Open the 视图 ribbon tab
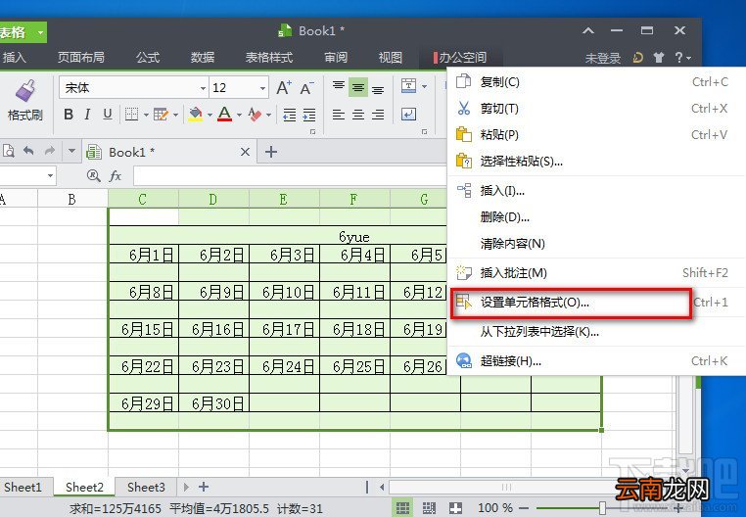 (x=390, y=58)
